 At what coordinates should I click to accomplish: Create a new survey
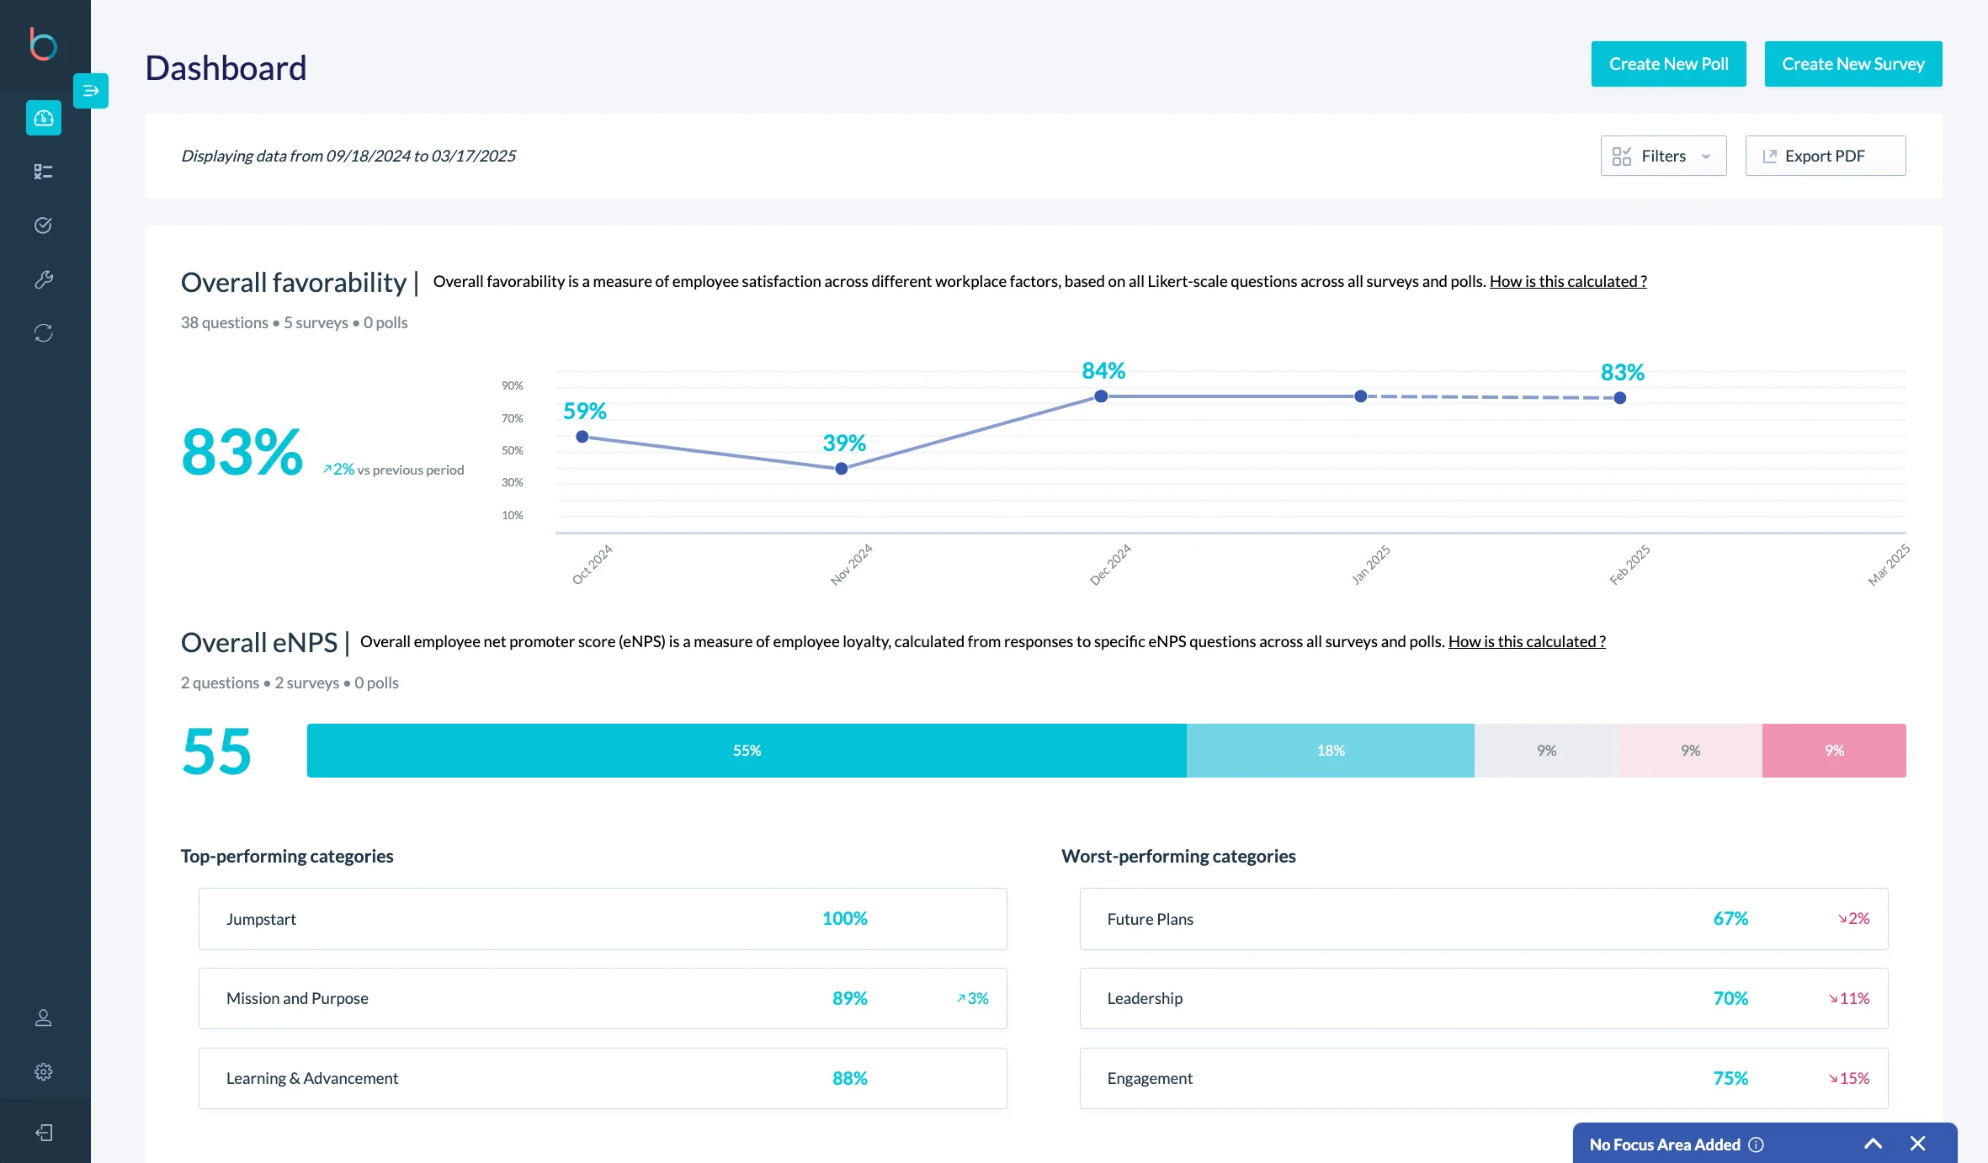click(x=1852, y=63)
